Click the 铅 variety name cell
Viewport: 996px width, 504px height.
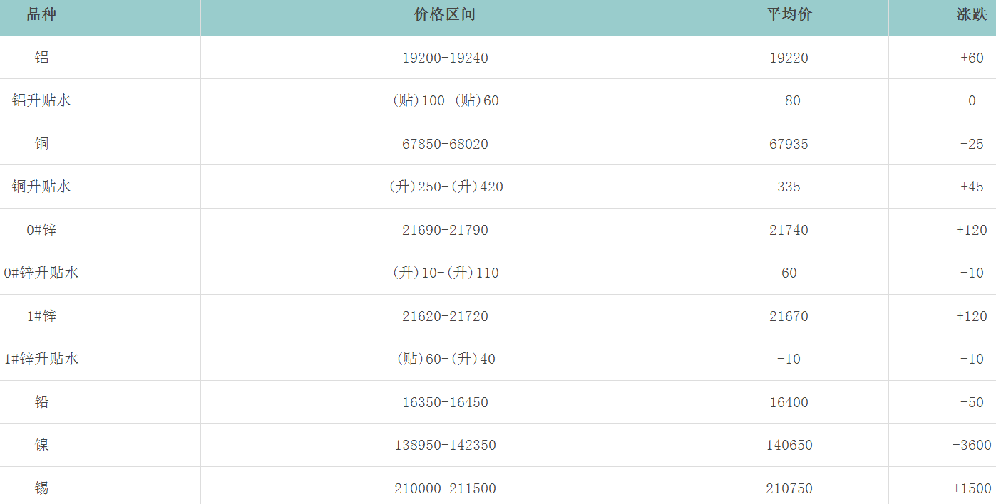coord(42,402)
